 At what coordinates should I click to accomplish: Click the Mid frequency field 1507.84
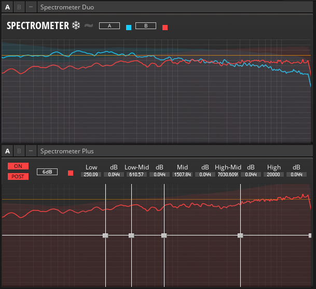182,174
